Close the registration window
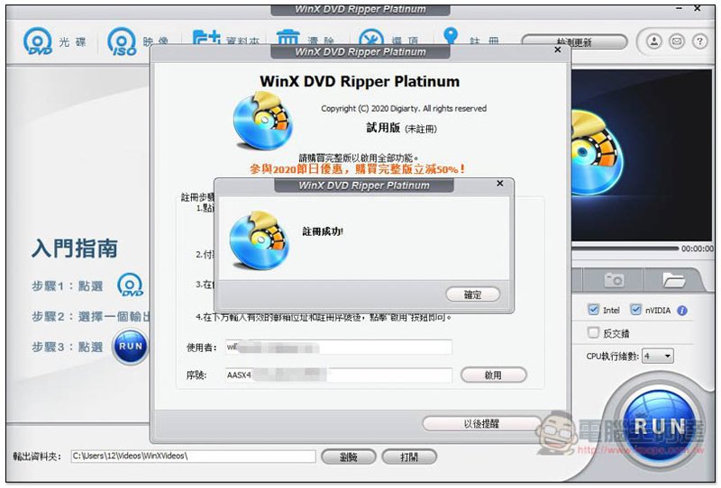 tap(558, 50)
